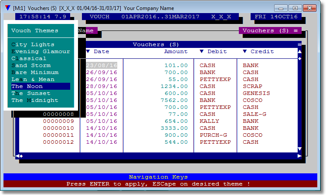
Task: Click the horizontal scrollbar right arrow
Action: 299,156
